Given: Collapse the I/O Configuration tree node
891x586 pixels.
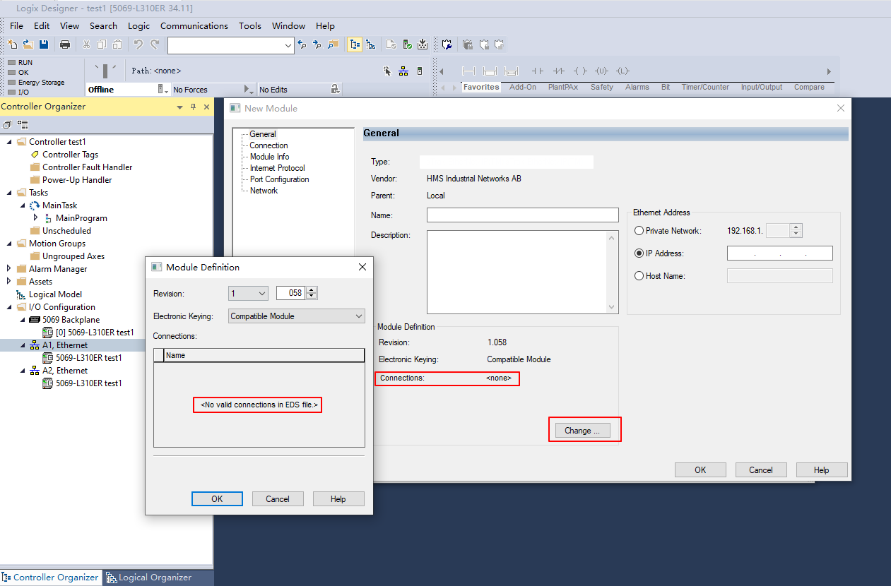Looking at the screenshot, I should [10, 307].
